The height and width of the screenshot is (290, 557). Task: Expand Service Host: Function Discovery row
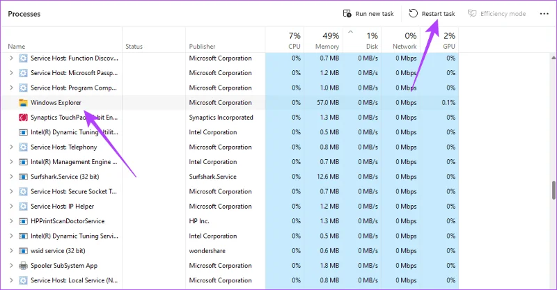pos(11,58)
